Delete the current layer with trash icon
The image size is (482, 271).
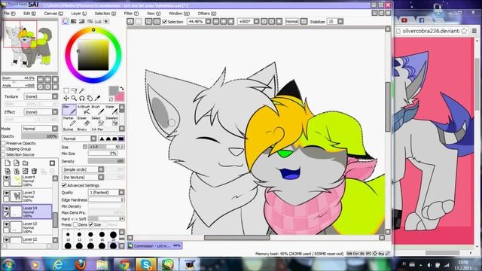click(x=35, y=171)
